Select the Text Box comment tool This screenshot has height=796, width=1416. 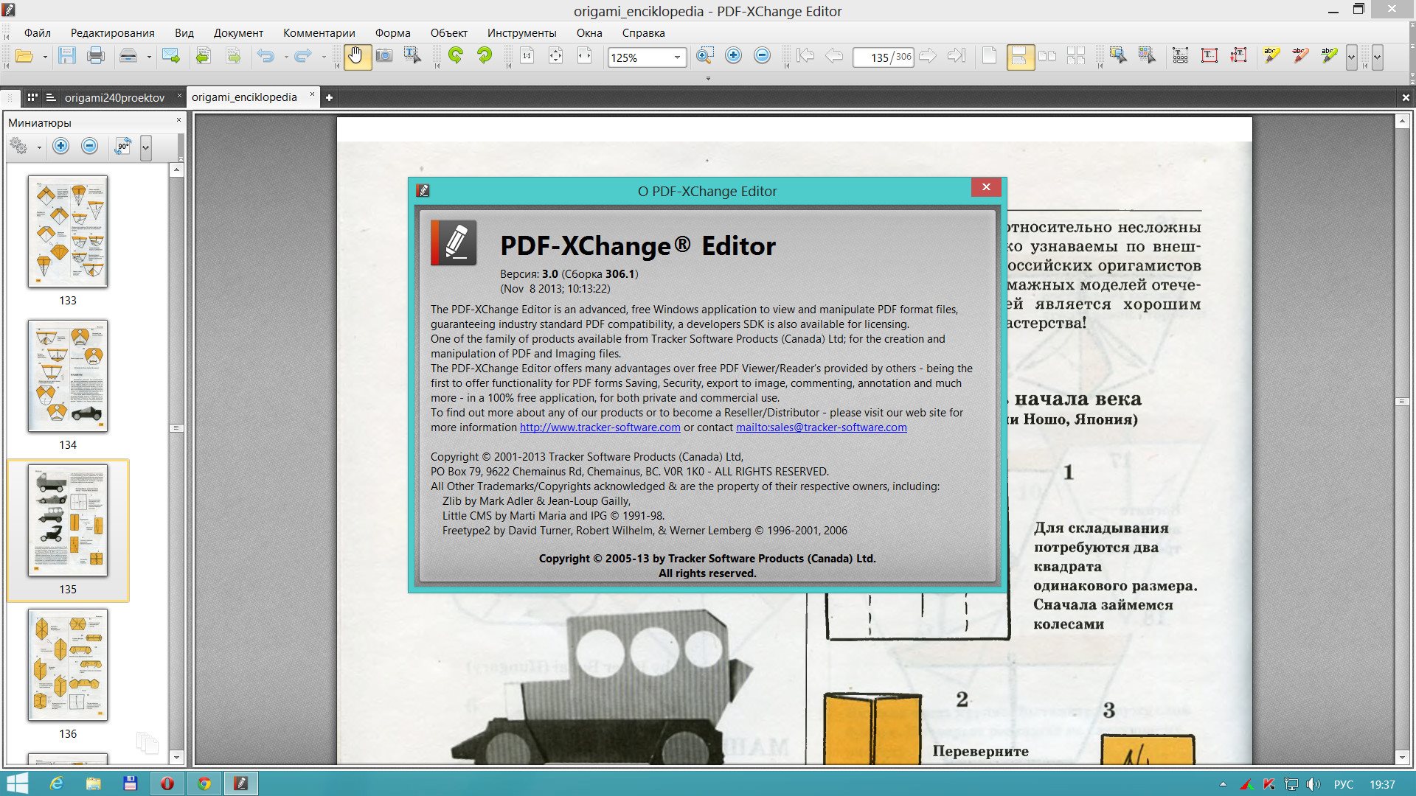(1209, 57)
